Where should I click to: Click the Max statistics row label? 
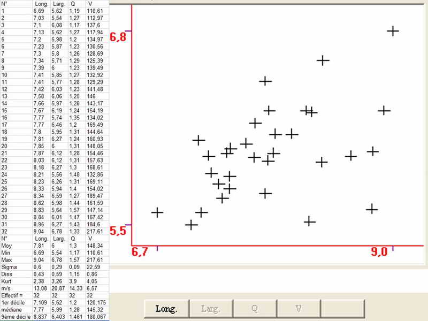[6, 258]
